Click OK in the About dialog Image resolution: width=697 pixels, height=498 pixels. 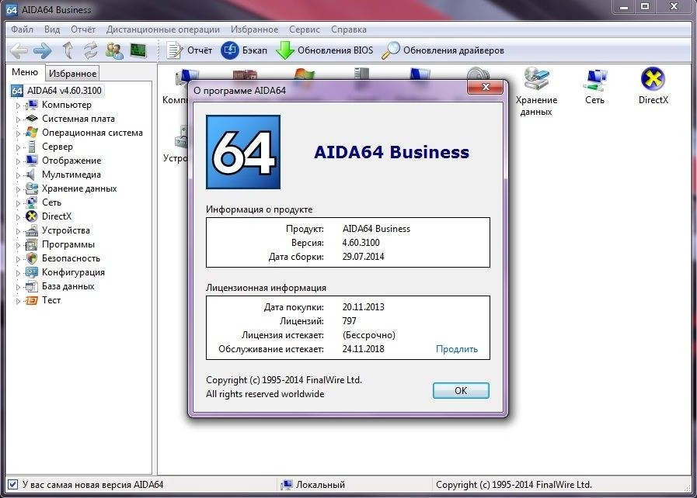click(461, 391)
